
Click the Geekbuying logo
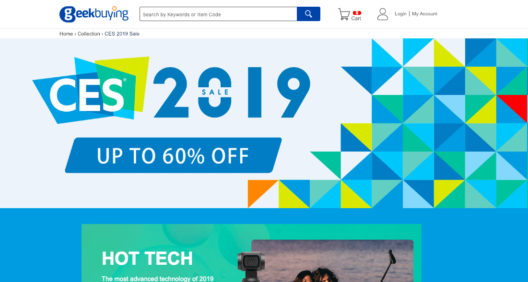[94, 14]
